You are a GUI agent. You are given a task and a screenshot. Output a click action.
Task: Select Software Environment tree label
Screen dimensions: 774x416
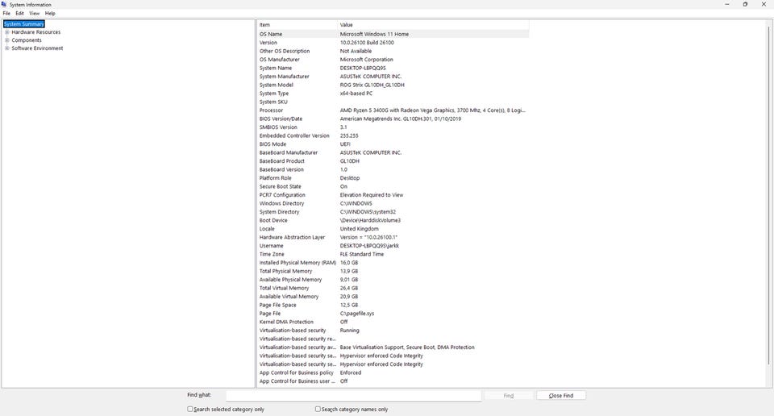[x=38, y=48]
